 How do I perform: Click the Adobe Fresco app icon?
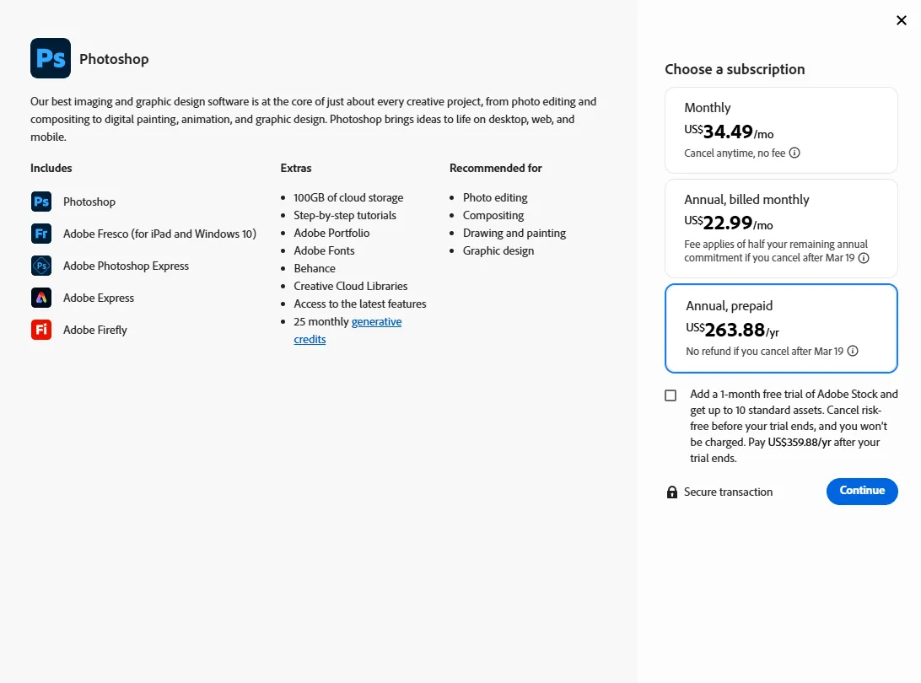40,234
